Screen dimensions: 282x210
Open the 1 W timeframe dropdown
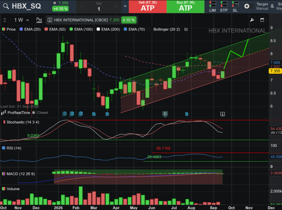pos(22,20)
